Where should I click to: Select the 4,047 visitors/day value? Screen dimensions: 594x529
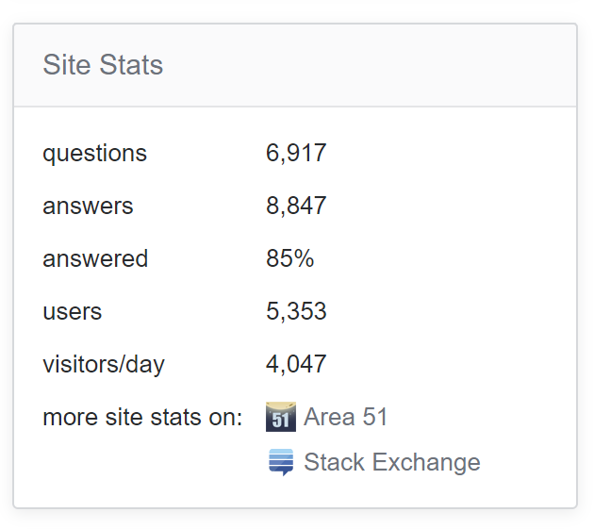tap(296, 364)
